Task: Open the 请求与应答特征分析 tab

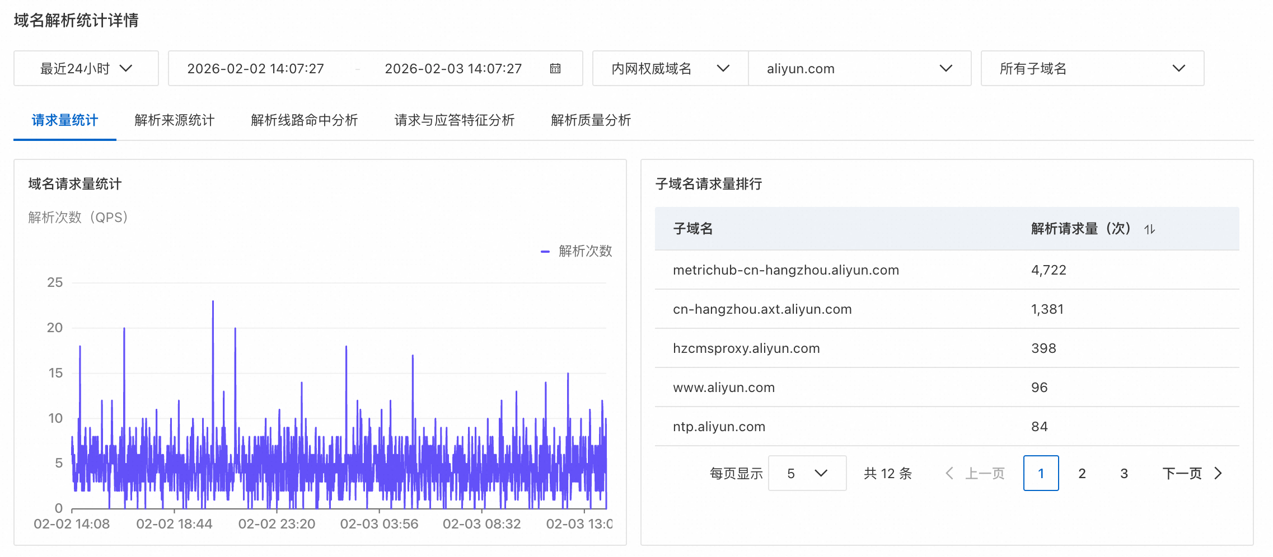Action: click(x=455, y=120)
